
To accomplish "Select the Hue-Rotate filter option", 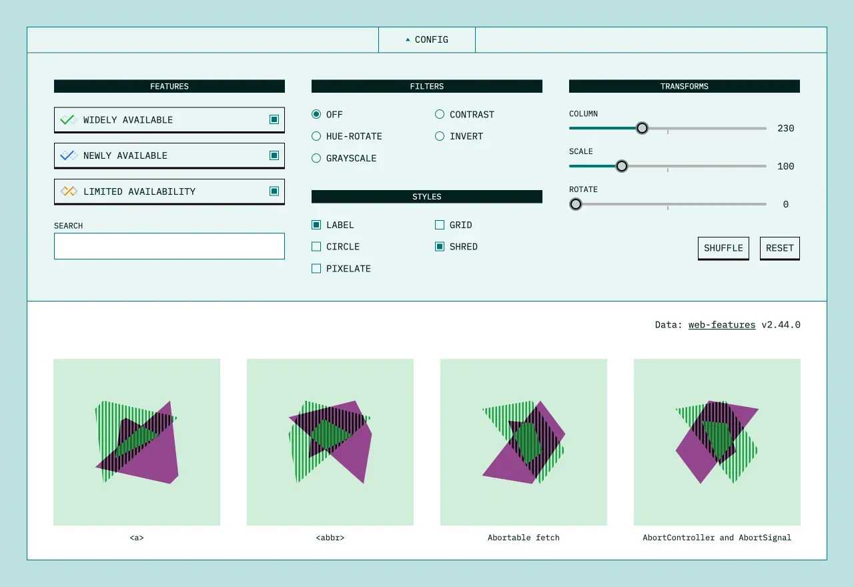I will coord(316,136).
